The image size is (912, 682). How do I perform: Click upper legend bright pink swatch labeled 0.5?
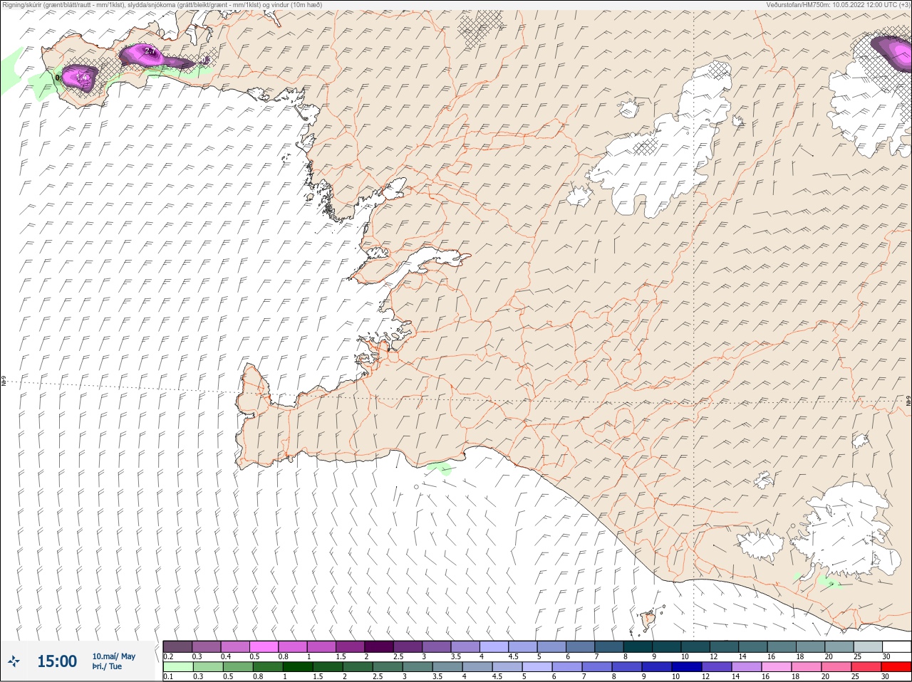coord(264,646)
